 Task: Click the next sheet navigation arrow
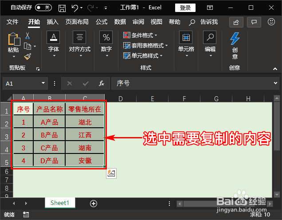[26, 203]
